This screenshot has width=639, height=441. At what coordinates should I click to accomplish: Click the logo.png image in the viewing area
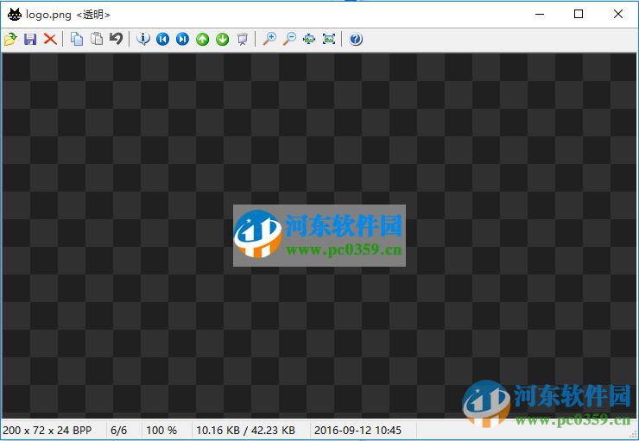click(319, 236)
